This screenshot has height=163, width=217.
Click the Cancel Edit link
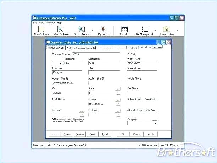coord(145,47)
